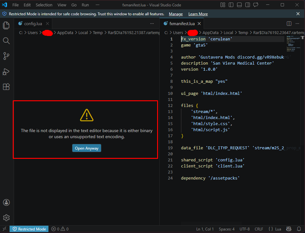Open the Selection menu

[44, 5]
